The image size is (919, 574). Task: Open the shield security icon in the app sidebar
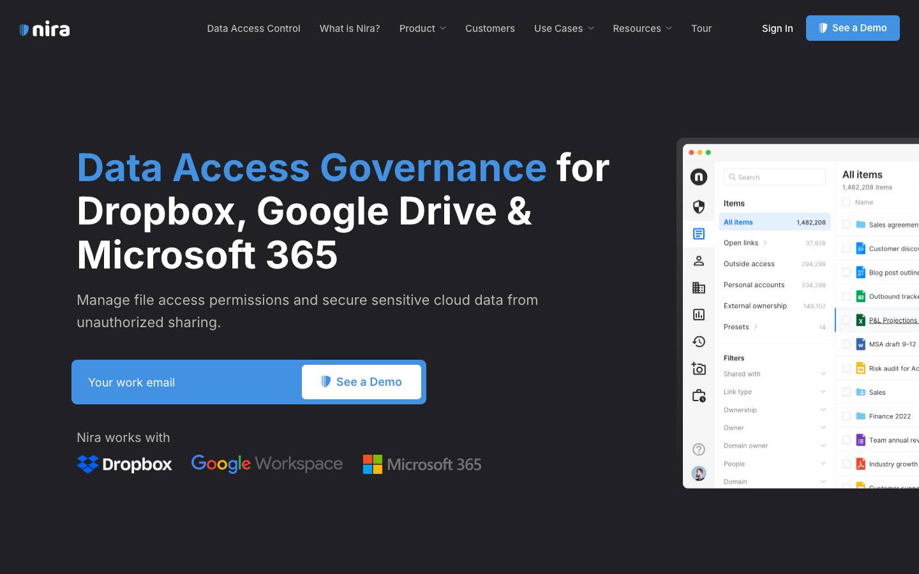click(699, 207)
